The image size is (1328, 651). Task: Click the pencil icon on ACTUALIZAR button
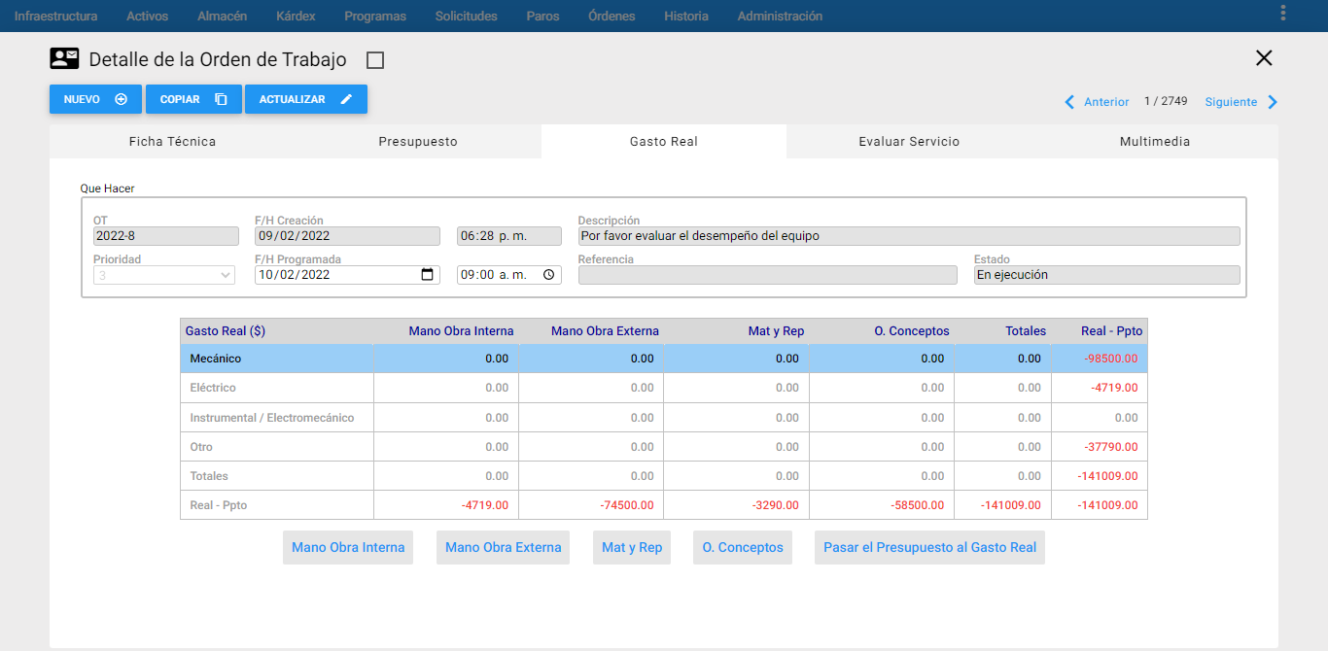[x=346, y=99]
